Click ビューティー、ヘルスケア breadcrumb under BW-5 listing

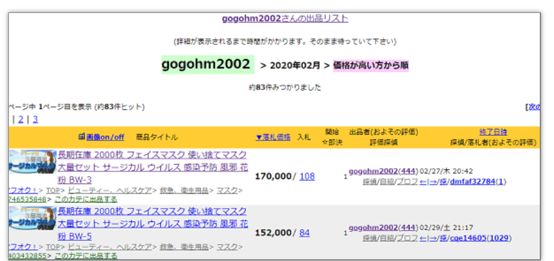click(x=109, y=247)
